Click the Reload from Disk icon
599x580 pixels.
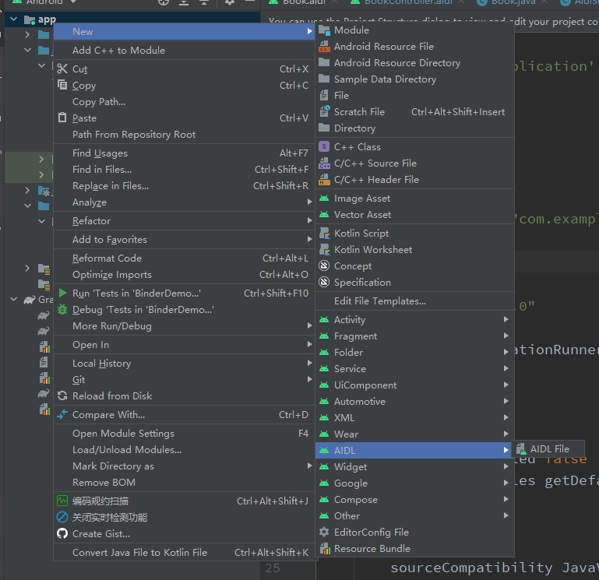pos(62,395)
